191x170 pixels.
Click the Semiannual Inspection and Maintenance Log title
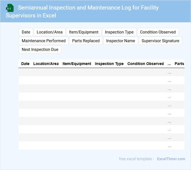(82, 12)
